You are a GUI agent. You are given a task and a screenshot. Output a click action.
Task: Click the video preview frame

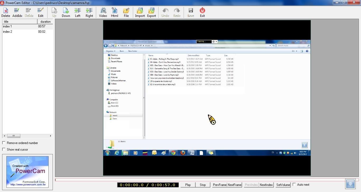(x=207, y=98)
